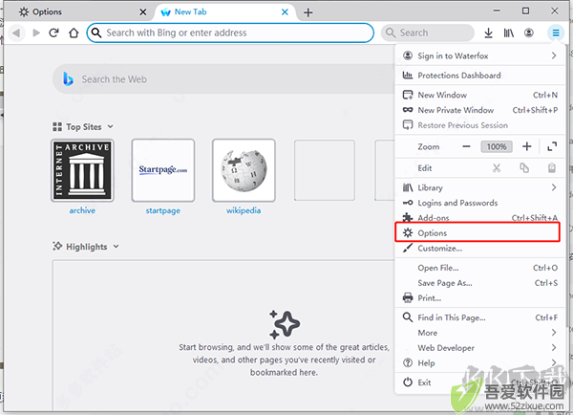Expand the Library submenu
This screenshot has height=415, width=573.
[x=479, y=187]
